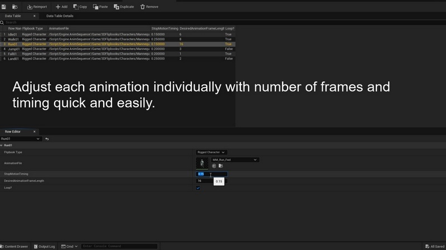Viewport: 446px width, 250px height.
Task: Toggle the Loop? checkbox
Action: pyautogui.click(x=198, y=188)
